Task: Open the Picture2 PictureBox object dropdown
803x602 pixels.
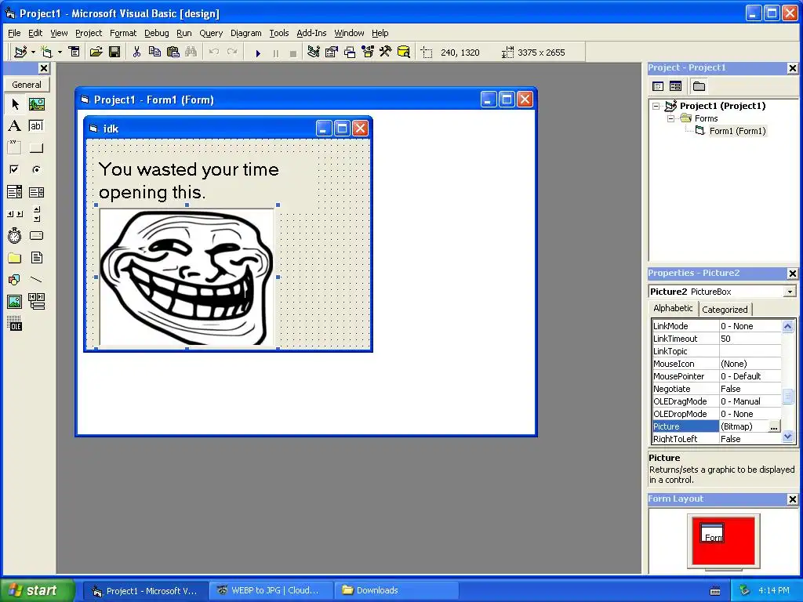Action: click(x=790, y=292)
